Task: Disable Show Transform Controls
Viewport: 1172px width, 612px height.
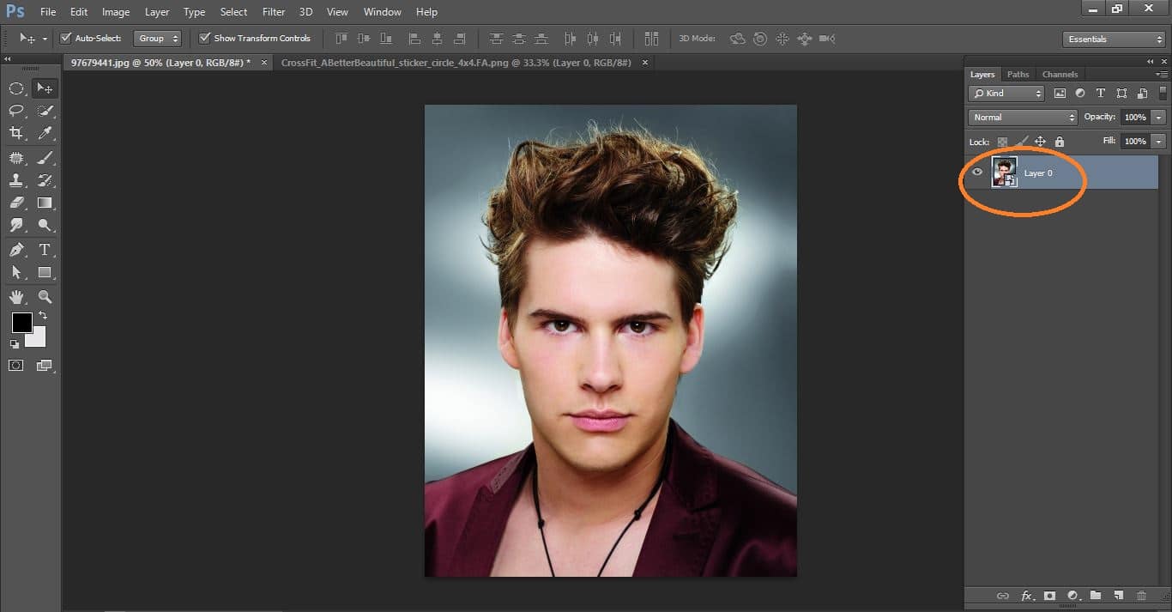Action: 204,38
